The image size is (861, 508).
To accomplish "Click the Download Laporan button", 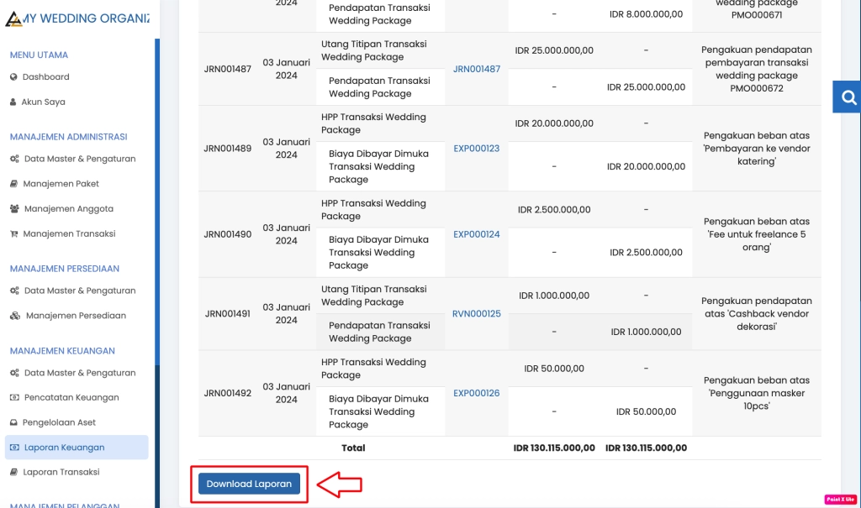I will pos(248,484).
